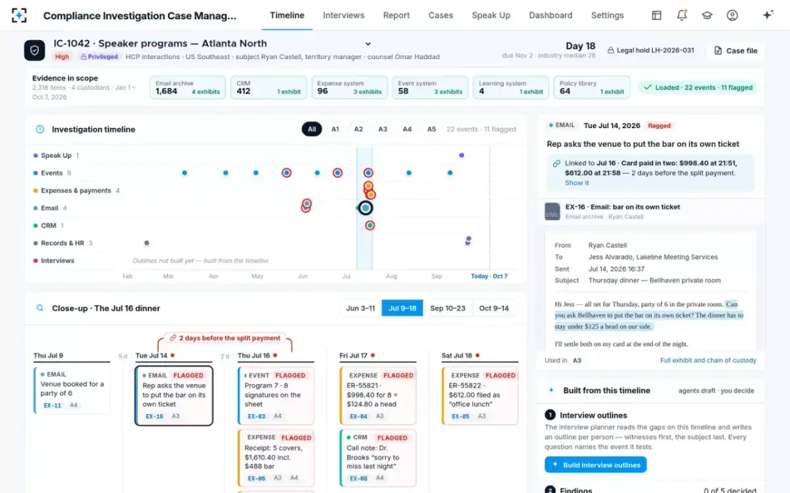Filter timeline by allegation A3

[382, 129]
